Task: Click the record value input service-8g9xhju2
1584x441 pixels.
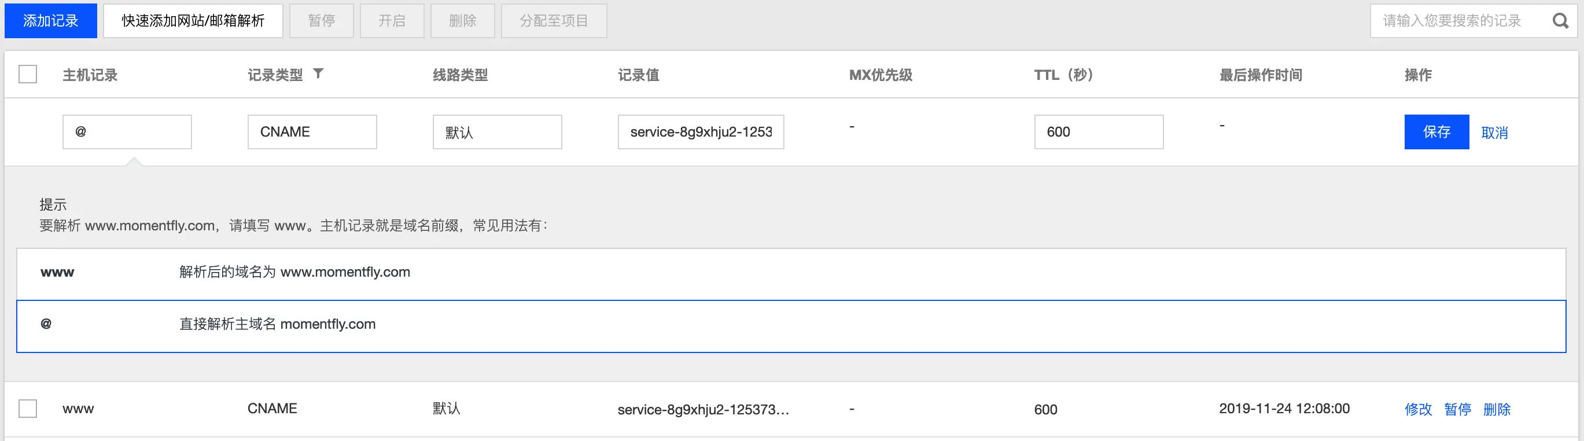Action: pos(701,132)
